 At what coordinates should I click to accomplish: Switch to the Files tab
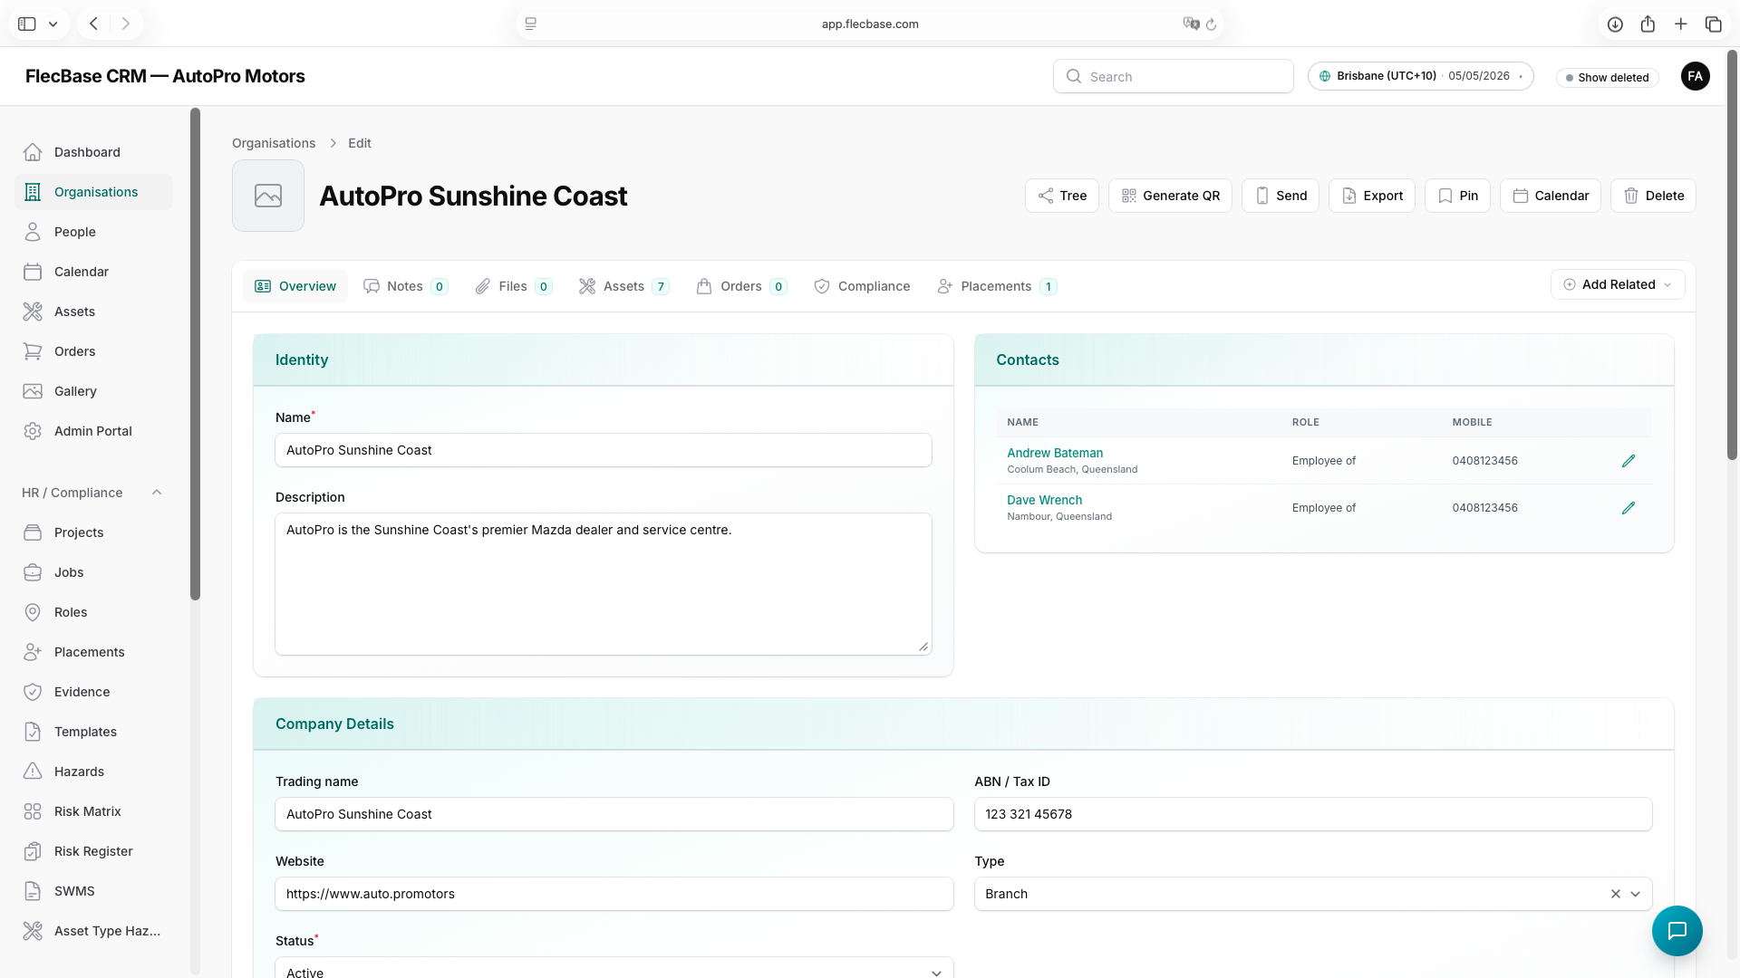click(513, 286)
